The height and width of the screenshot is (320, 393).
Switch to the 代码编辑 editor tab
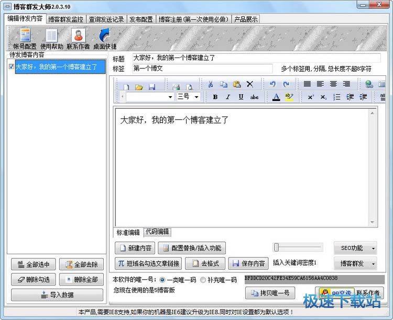[157, 232]
